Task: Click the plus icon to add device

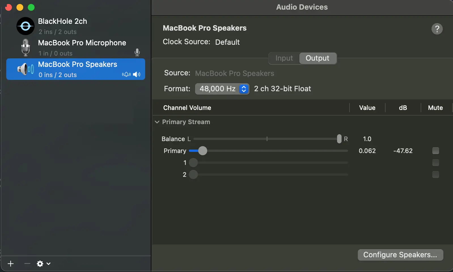Action: [11, 264]
